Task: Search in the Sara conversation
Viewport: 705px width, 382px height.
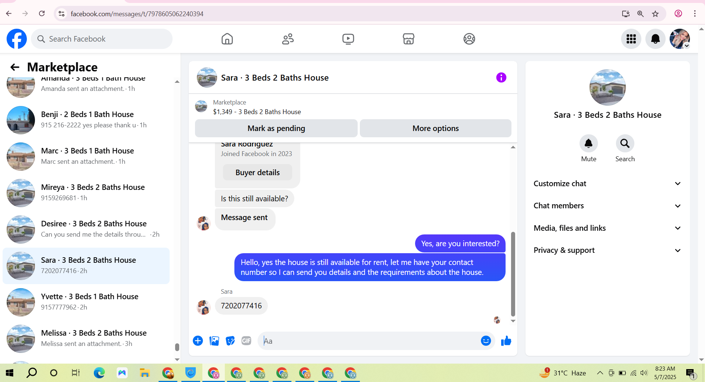Action: pos(625,144)
